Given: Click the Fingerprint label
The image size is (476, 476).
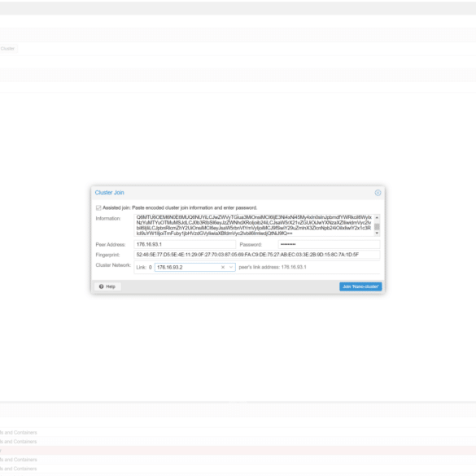Looking at the screenshot, I should [x=107, y=255].
